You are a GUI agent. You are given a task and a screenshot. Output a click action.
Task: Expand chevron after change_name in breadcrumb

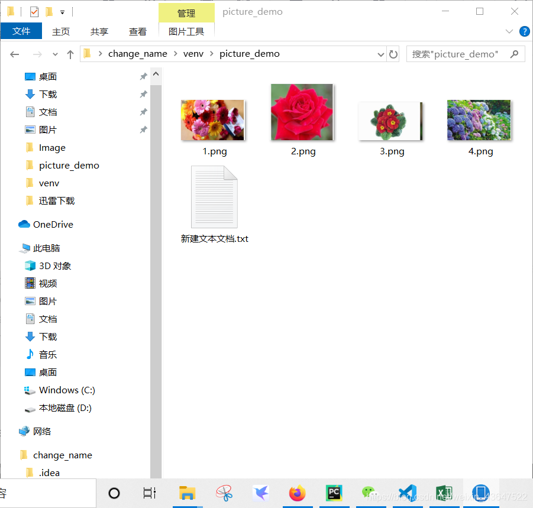point(176,54)
